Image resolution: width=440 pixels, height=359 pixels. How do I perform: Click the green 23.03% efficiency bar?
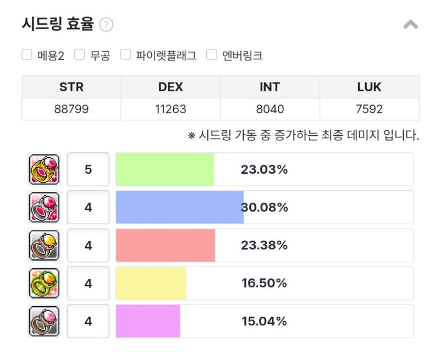coord(164,169)
